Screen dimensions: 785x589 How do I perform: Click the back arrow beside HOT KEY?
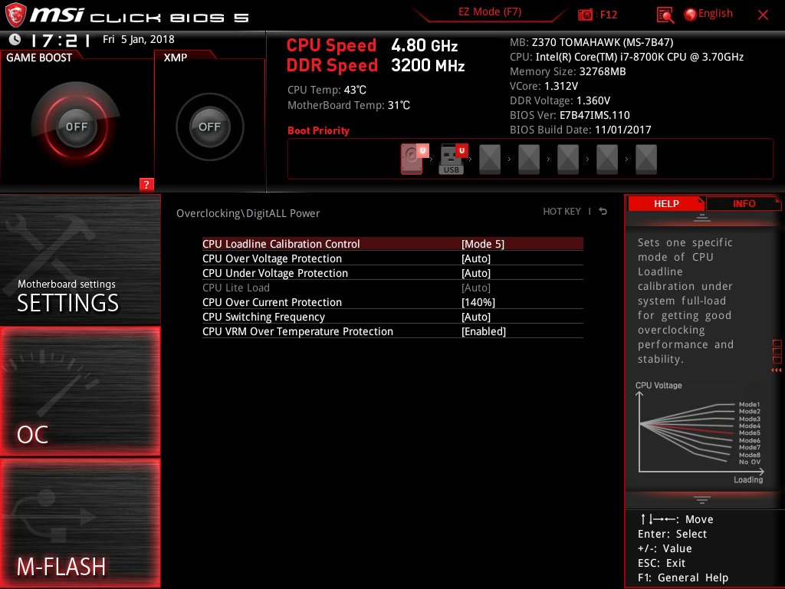(x=603, y=212)
